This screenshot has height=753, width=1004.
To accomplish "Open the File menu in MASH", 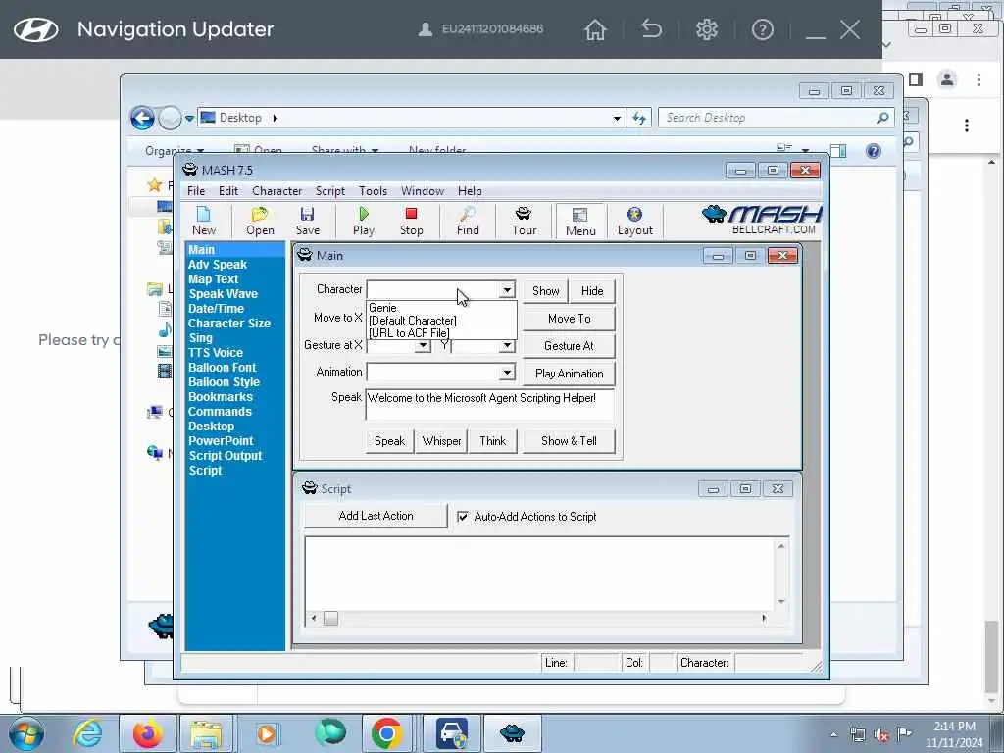I will point(196,191).
